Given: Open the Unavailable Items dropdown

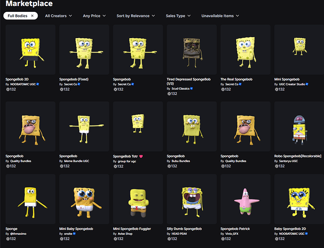Looking at the screenshot, I should click(x=220, y=16).
